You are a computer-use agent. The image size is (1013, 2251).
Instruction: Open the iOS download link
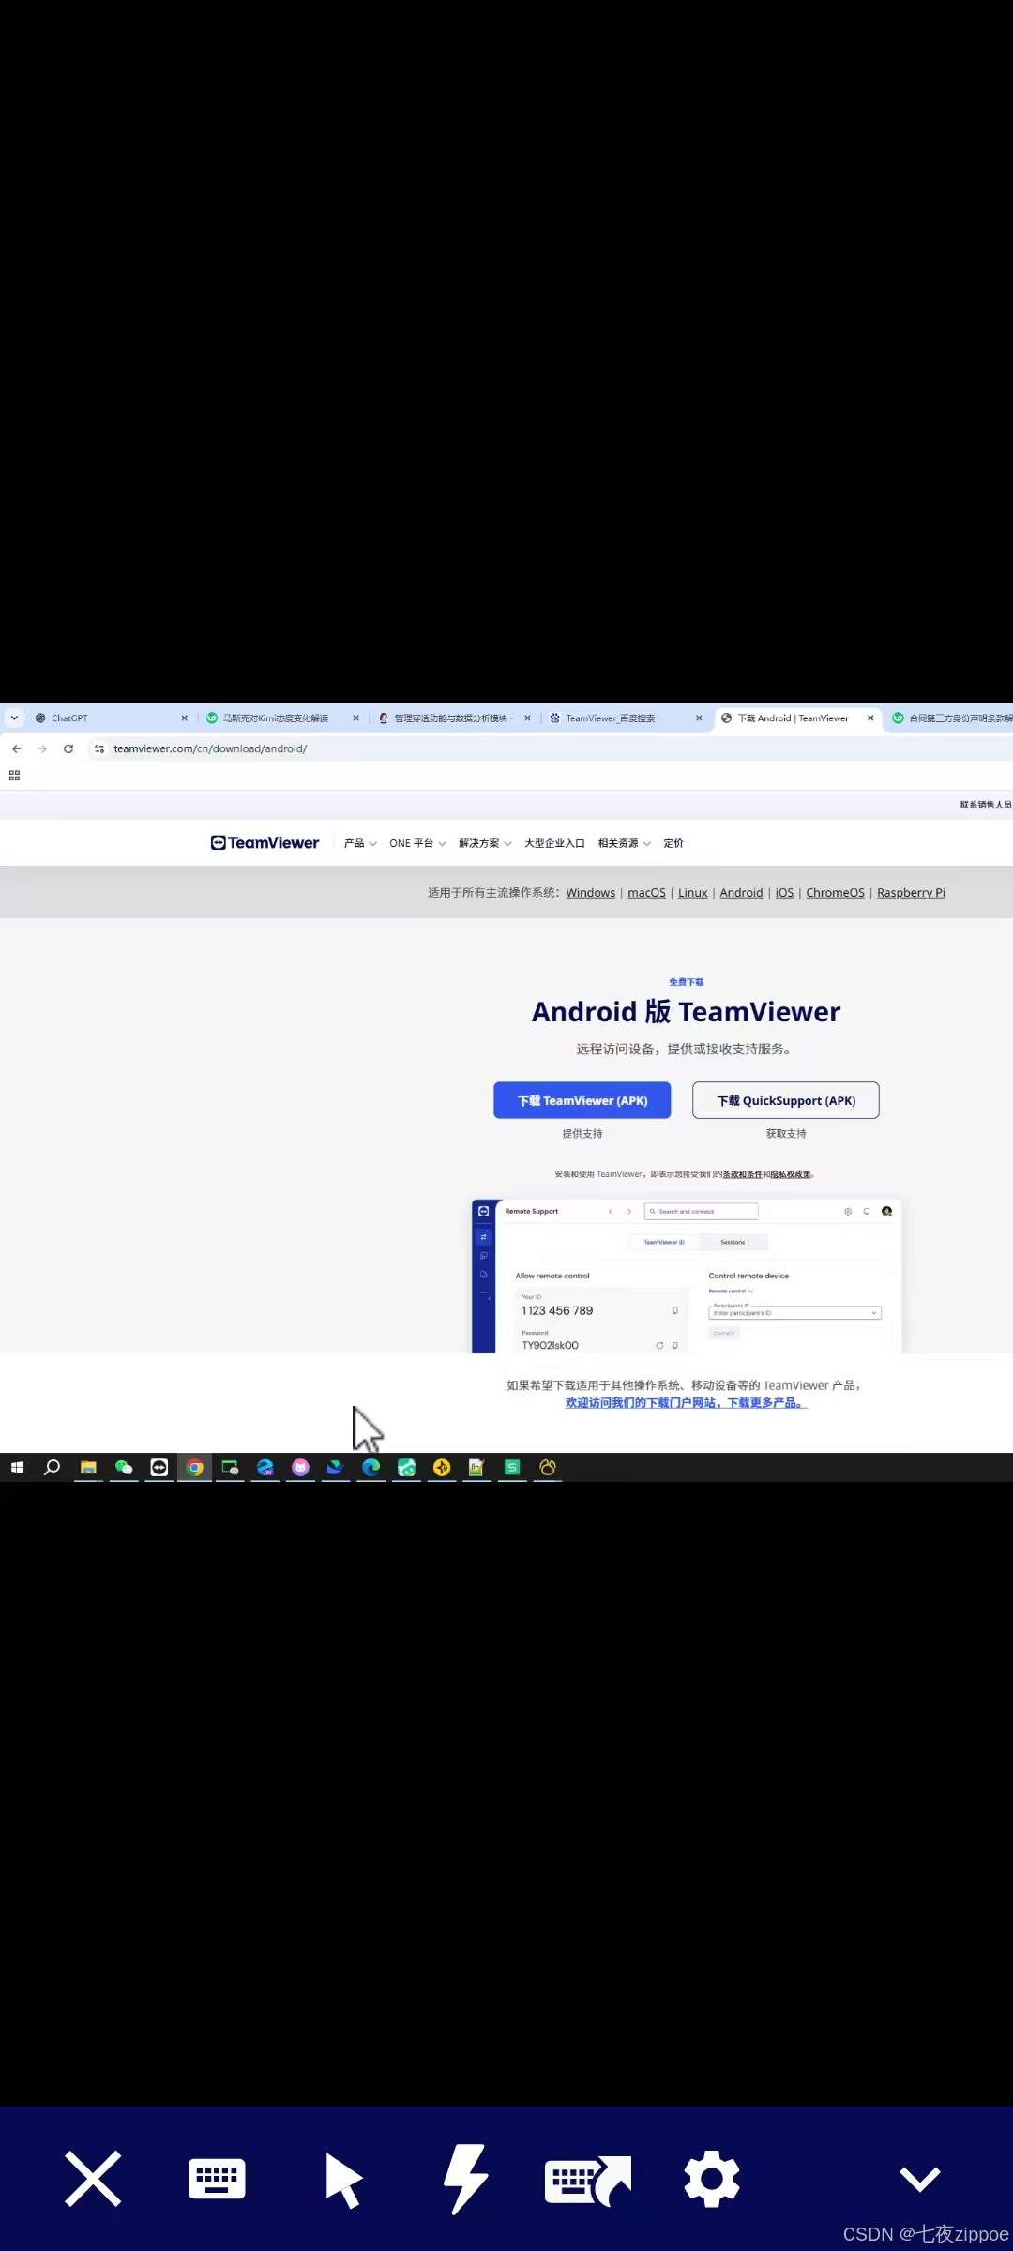785,893
